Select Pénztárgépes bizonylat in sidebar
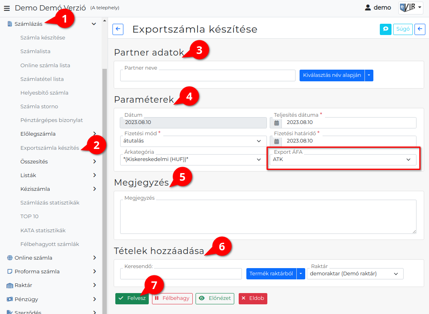The width and height of the screenshot is (429, 314). [x=52, y=120]
